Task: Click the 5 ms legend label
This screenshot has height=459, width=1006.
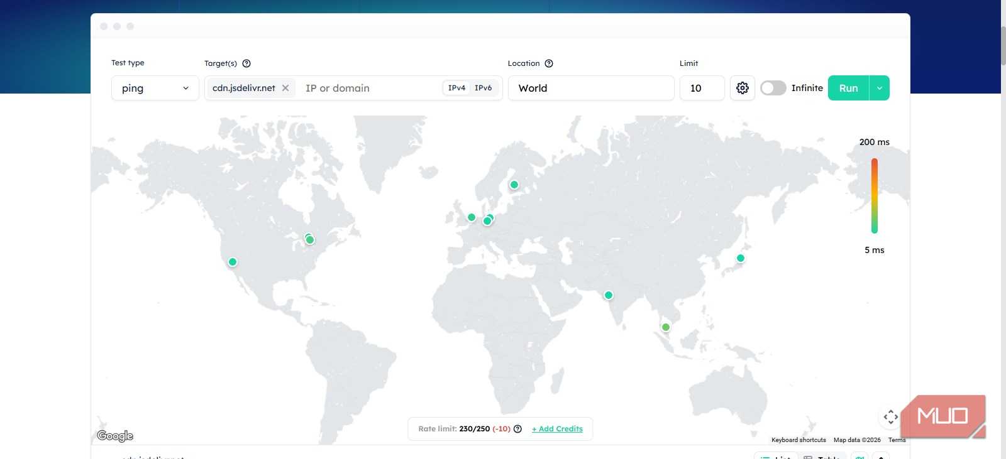Action: (875, 250)
